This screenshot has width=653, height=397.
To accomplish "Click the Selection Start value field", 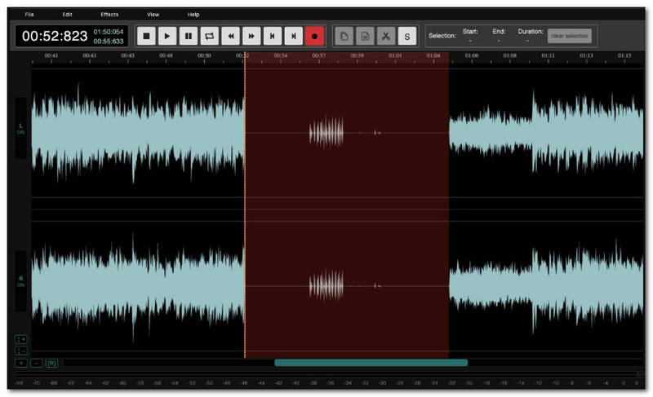I will (470, 41).
